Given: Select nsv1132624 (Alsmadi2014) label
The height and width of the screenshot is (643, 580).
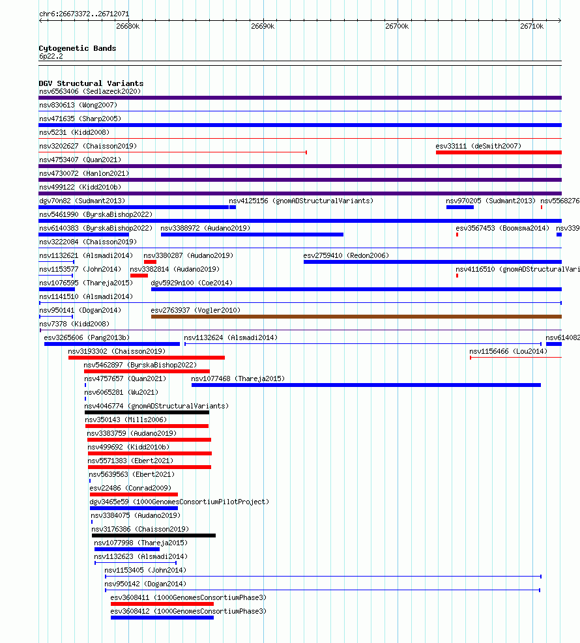Looking at the screenshot, I should pos(231,338).
